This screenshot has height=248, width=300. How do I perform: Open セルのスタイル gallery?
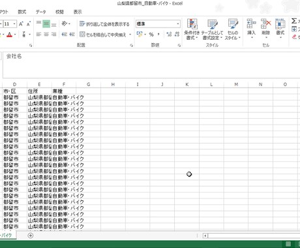233,30
